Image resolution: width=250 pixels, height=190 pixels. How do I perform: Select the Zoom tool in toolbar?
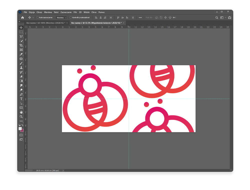click(x=21, y=117)
